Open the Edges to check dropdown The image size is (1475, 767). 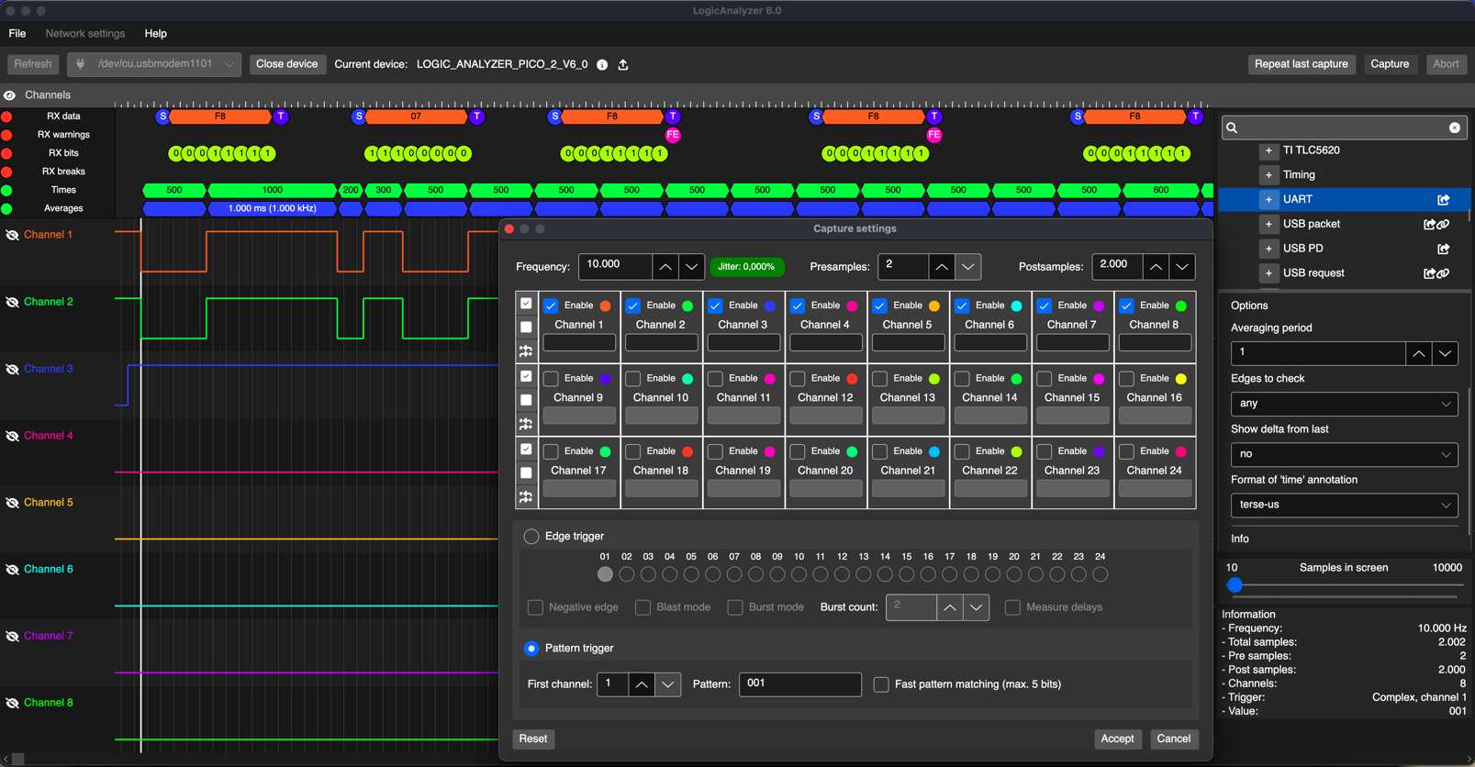coord(1343,404)
